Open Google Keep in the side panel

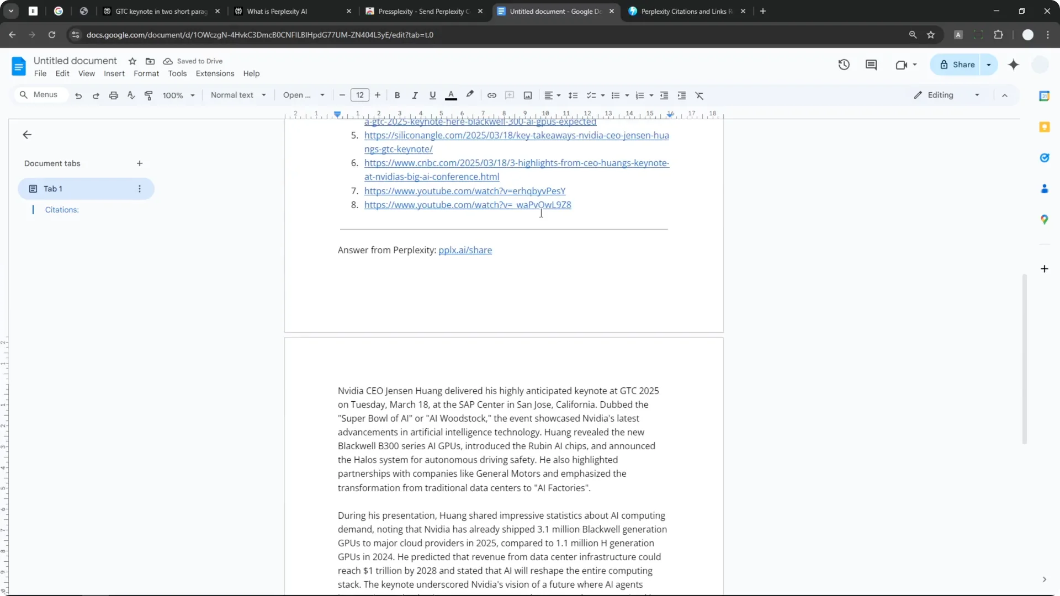tap(1045, 126)
